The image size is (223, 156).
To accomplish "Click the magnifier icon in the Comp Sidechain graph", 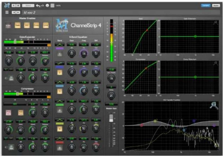I will click(x=216, y=63).
